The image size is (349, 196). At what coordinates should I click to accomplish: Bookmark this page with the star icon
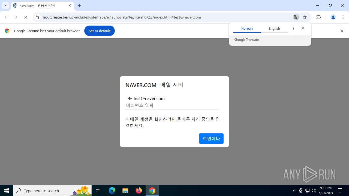pos(305,17)
